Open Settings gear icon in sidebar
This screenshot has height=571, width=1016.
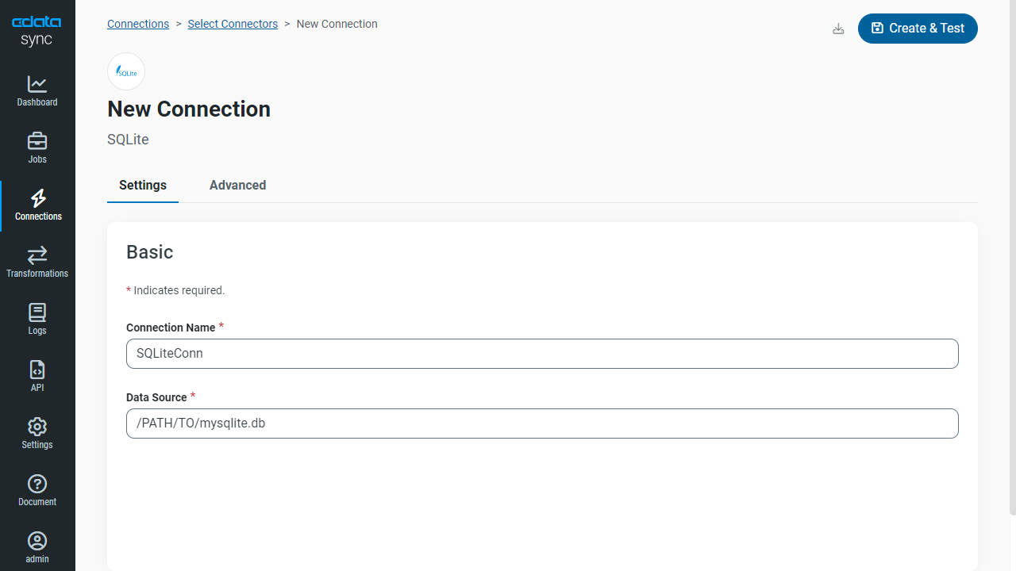click(x=37, y=427)
